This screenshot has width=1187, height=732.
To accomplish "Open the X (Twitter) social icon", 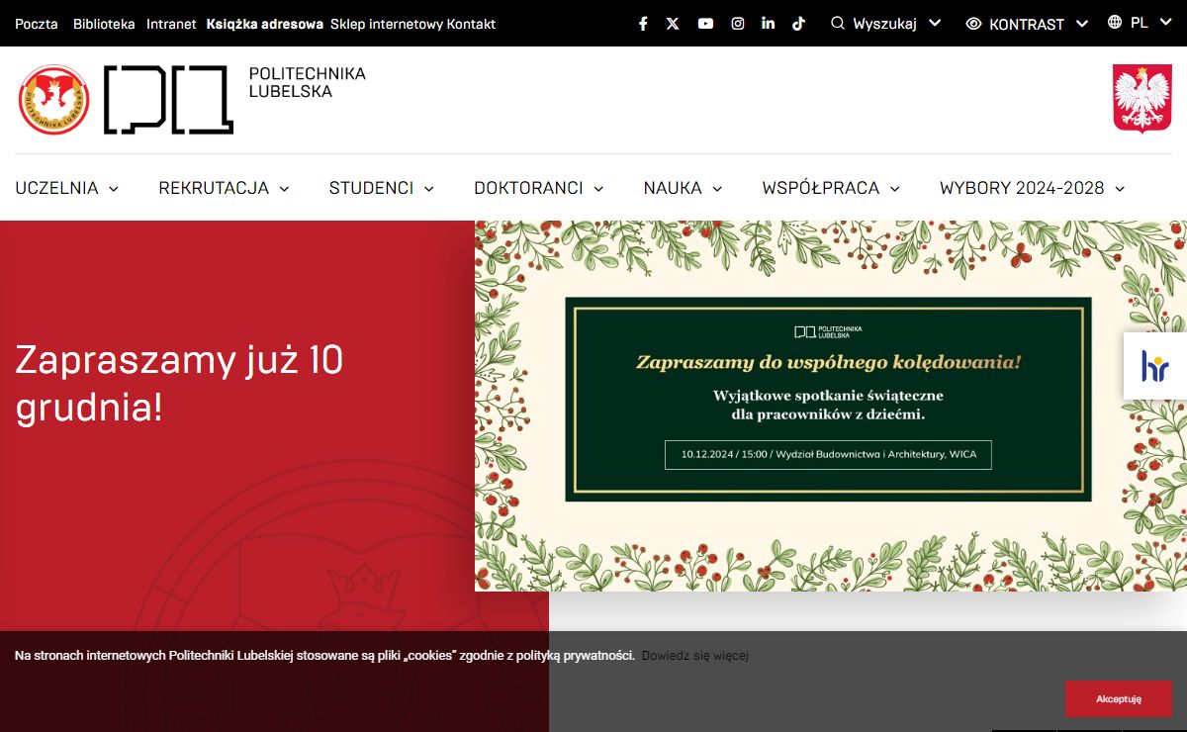I will 673,24.
